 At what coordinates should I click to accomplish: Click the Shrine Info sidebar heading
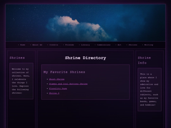tap(144, 60)
